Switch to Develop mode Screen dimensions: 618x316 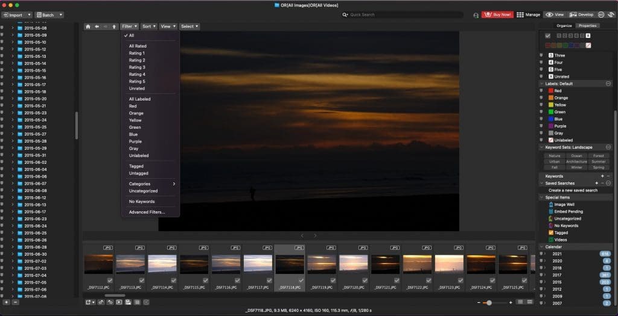[x=581, y=14]
